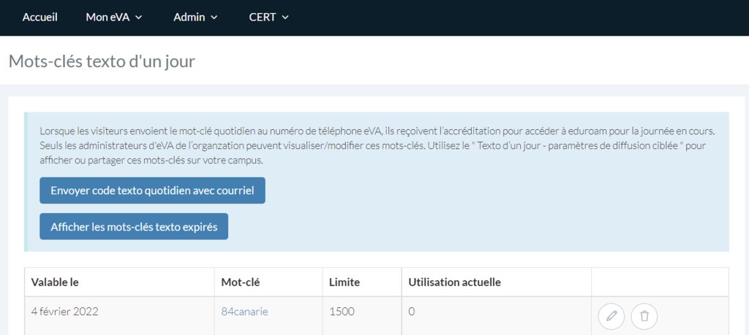Click the Limite column header
749x335 pixels.
(345, 282)
